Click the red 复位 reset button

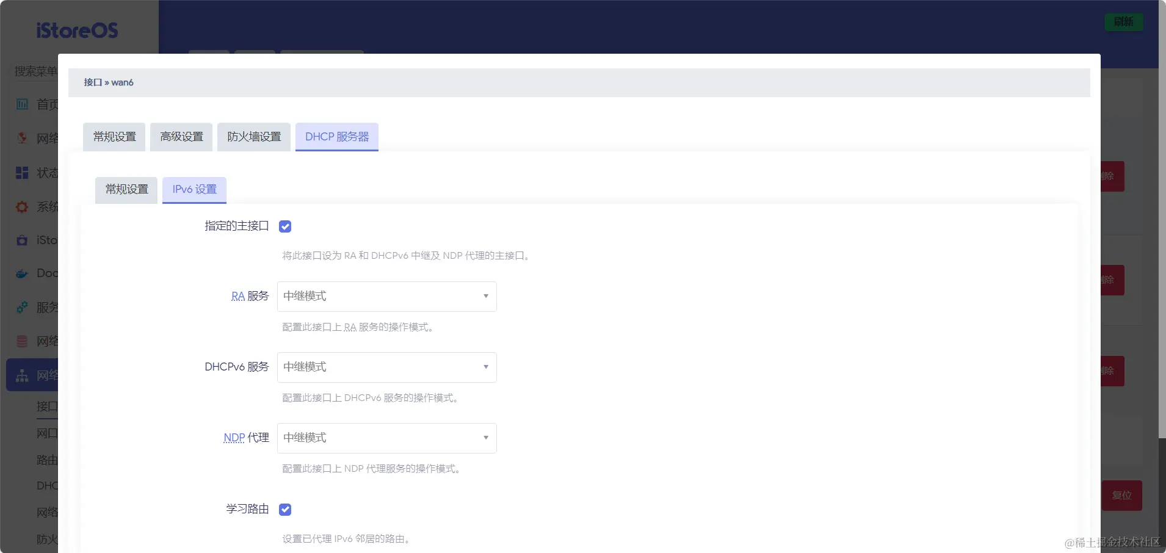[1121, 496]
